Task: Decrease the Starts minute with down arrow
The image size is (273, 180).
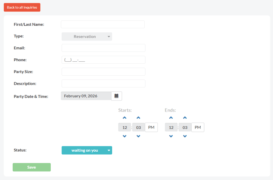Action: (x=138, y=136)
